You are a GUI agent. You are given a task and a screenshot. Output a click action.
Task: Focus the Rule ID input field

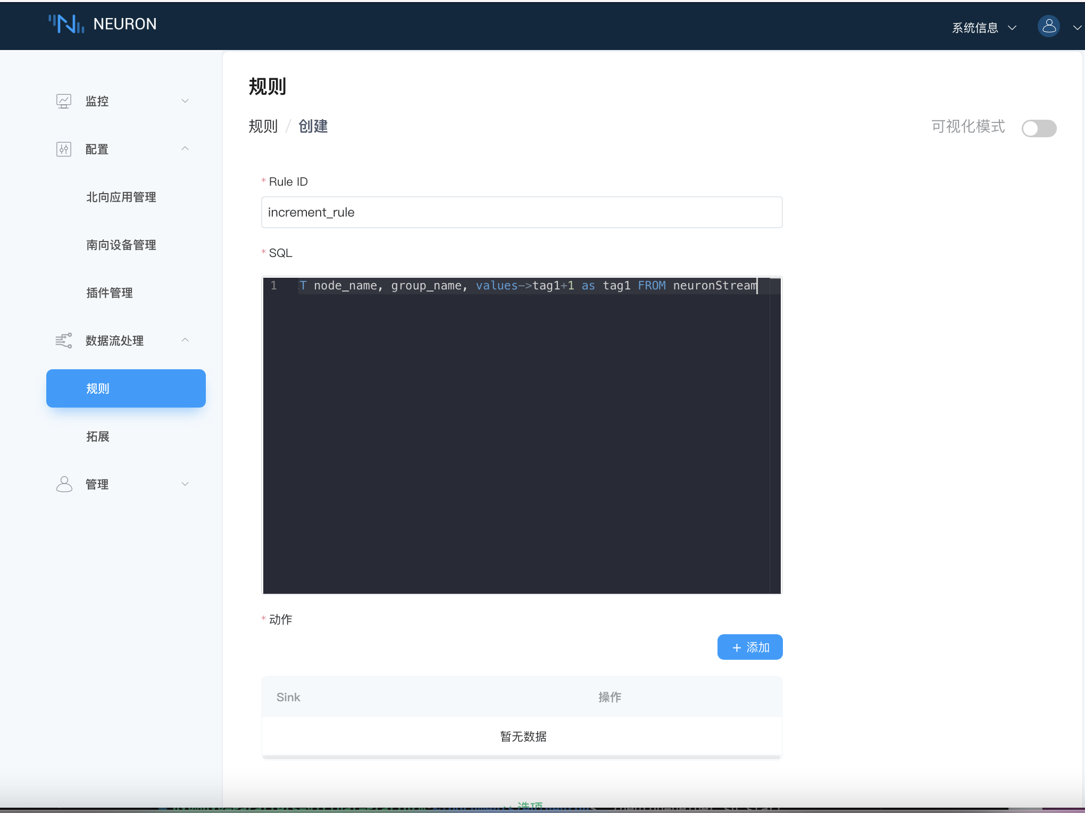coord(522,212)
